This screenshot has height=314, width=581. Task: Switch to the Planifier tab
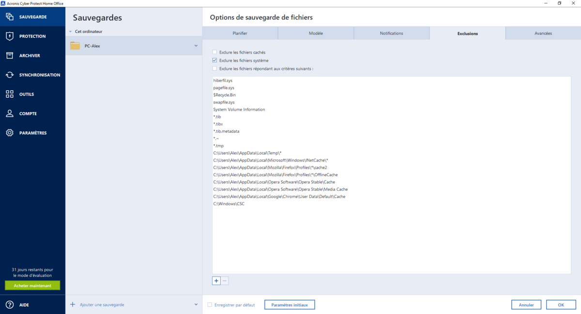pyautogui.click(x=240, y=33)
